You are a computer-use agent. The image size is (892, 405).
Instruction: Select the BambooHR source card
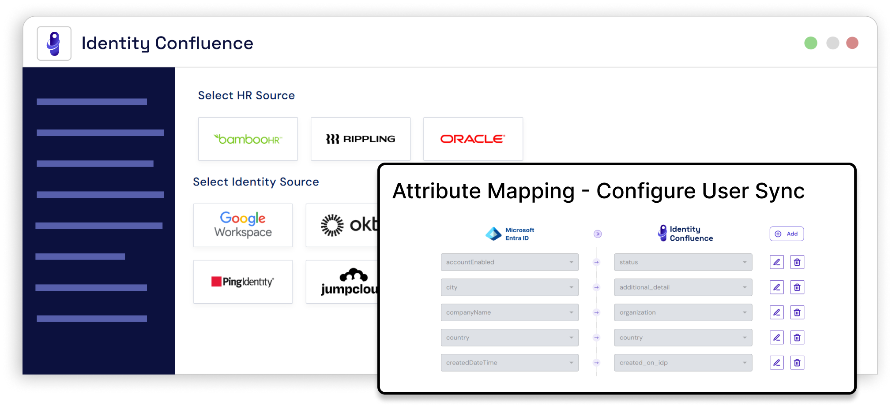pos(248,139)
